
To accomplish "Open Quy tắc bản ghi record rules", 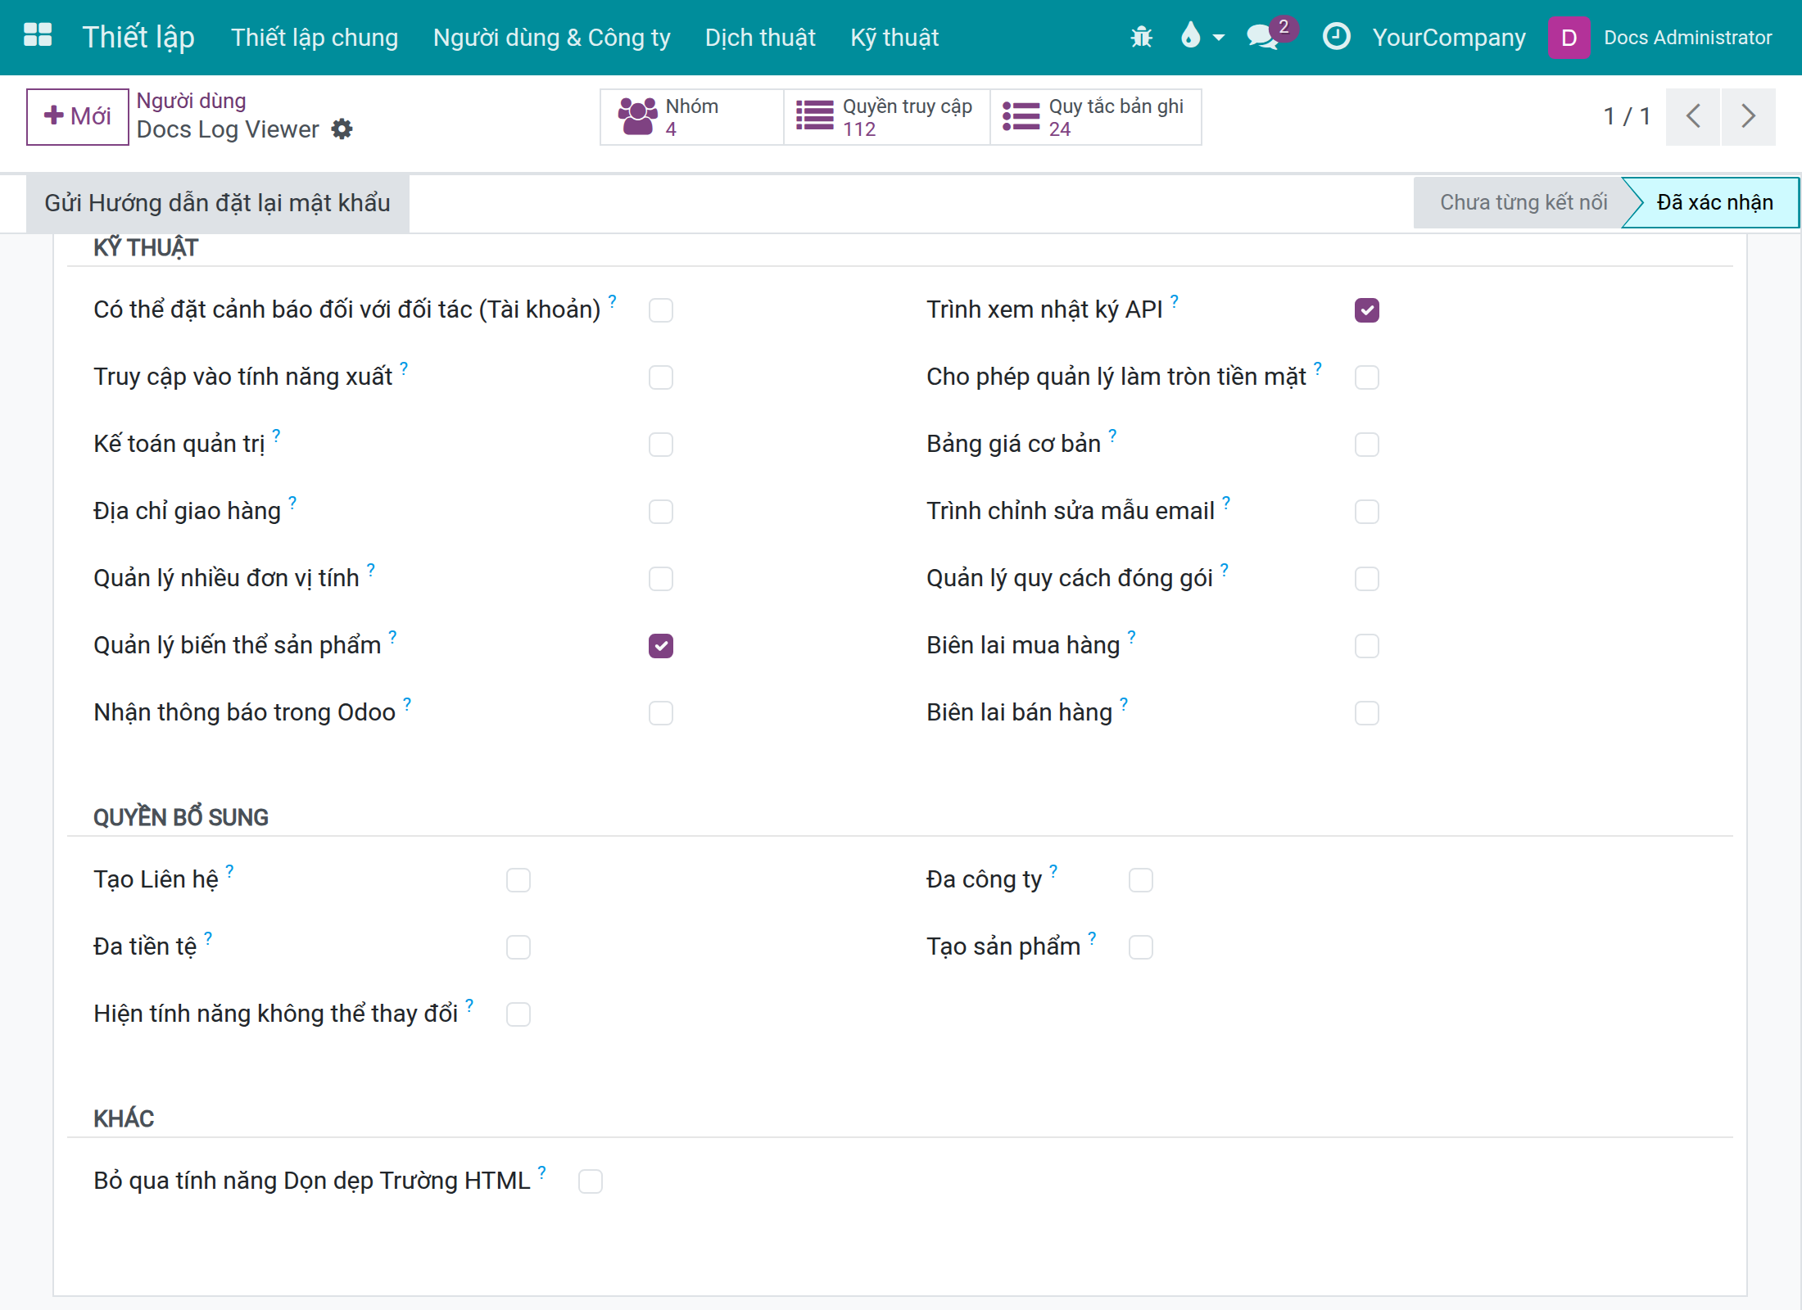I will point(1095,117).
